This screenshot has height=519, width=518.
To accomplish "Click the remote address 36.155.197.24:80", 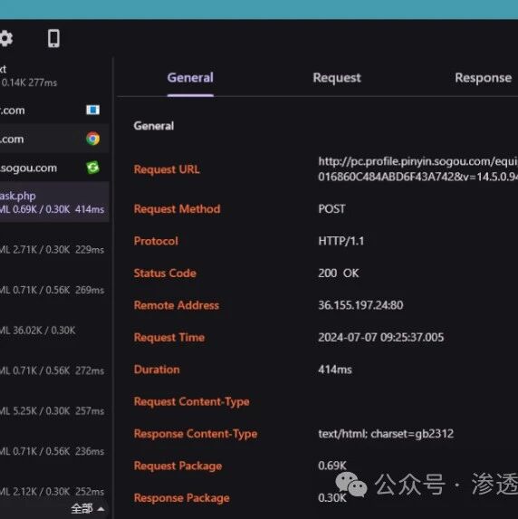I will pyautogui.click(x=360, y=305).
